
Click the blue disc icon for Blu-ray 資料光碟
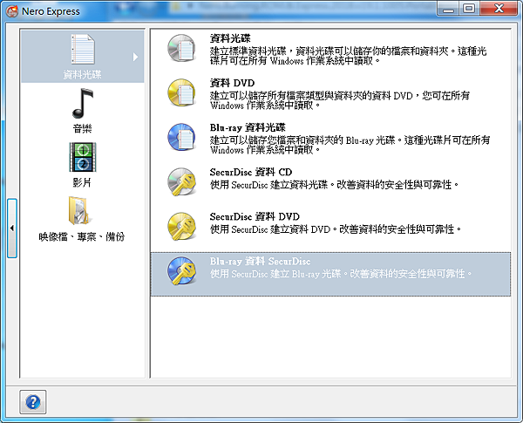click(x=181, y=137)
